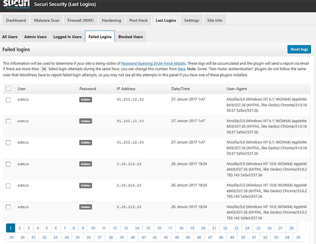Viewport: 316px width, 244px height.
Task: Open the Post-Hack tab
Action: click(138, 20)
